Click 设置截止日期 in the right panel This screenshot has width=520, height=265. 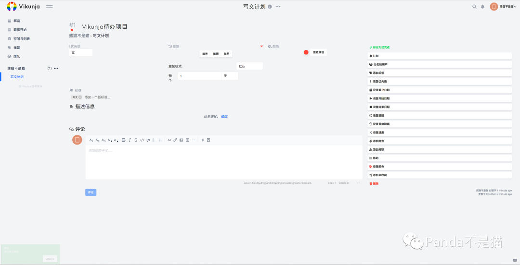pos(440,90)
